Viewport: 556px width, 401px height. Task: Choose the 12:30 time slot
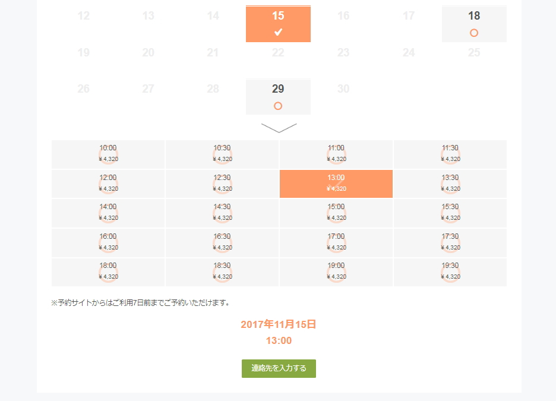click(x=222, y=184)
